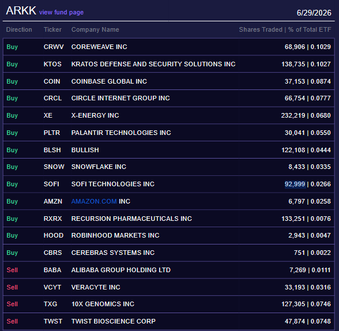Select the SOFI ticker cell
Screen dimensions: 339x331
[51, 184]
